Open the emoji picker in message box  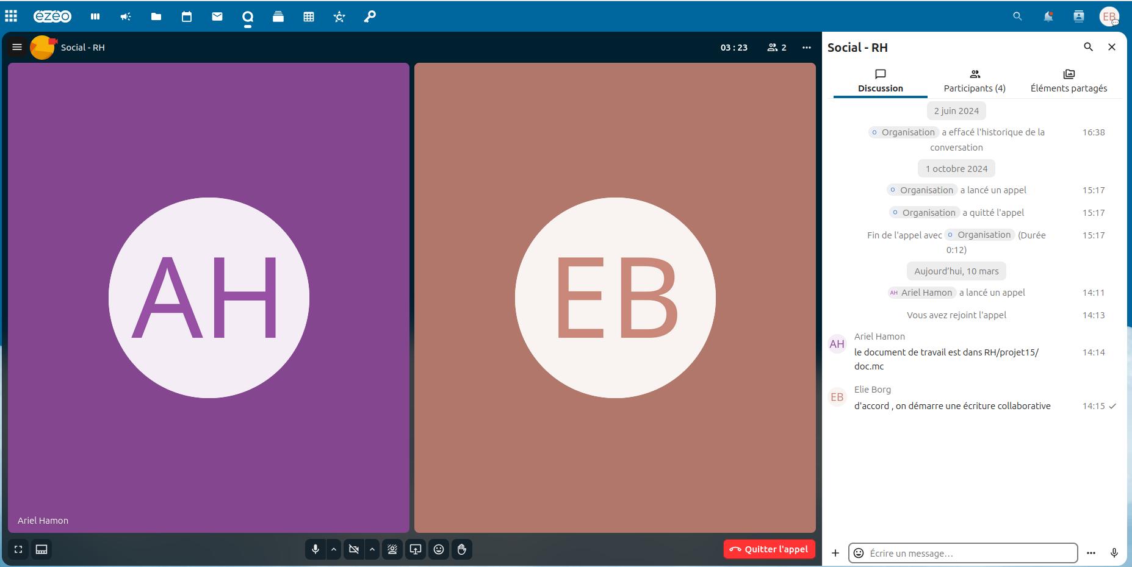[x=859, y=553]
